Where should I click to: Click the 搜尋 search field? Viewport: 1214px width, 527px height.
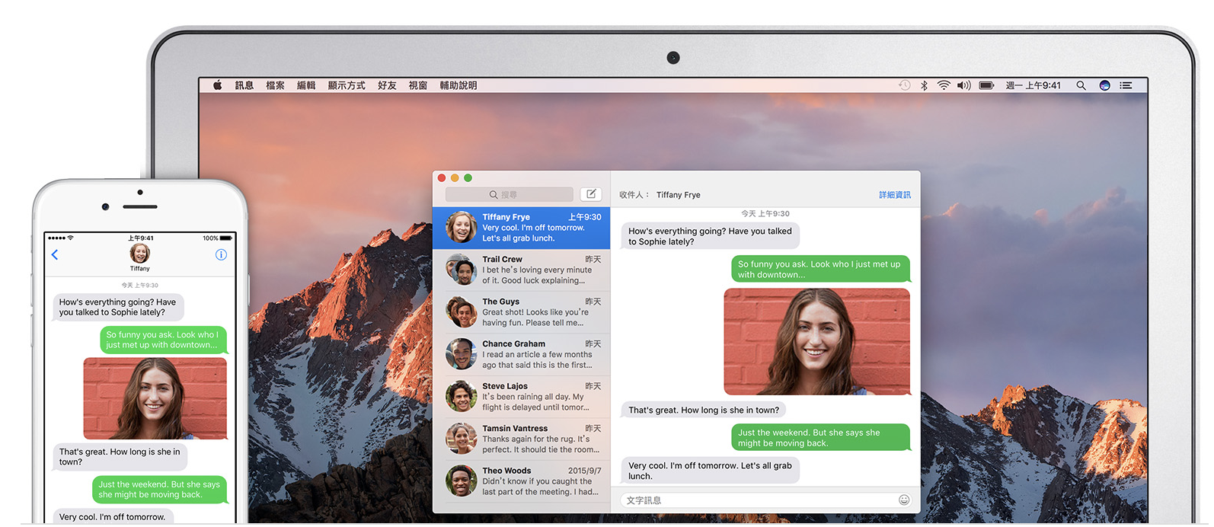click(509, 195)
